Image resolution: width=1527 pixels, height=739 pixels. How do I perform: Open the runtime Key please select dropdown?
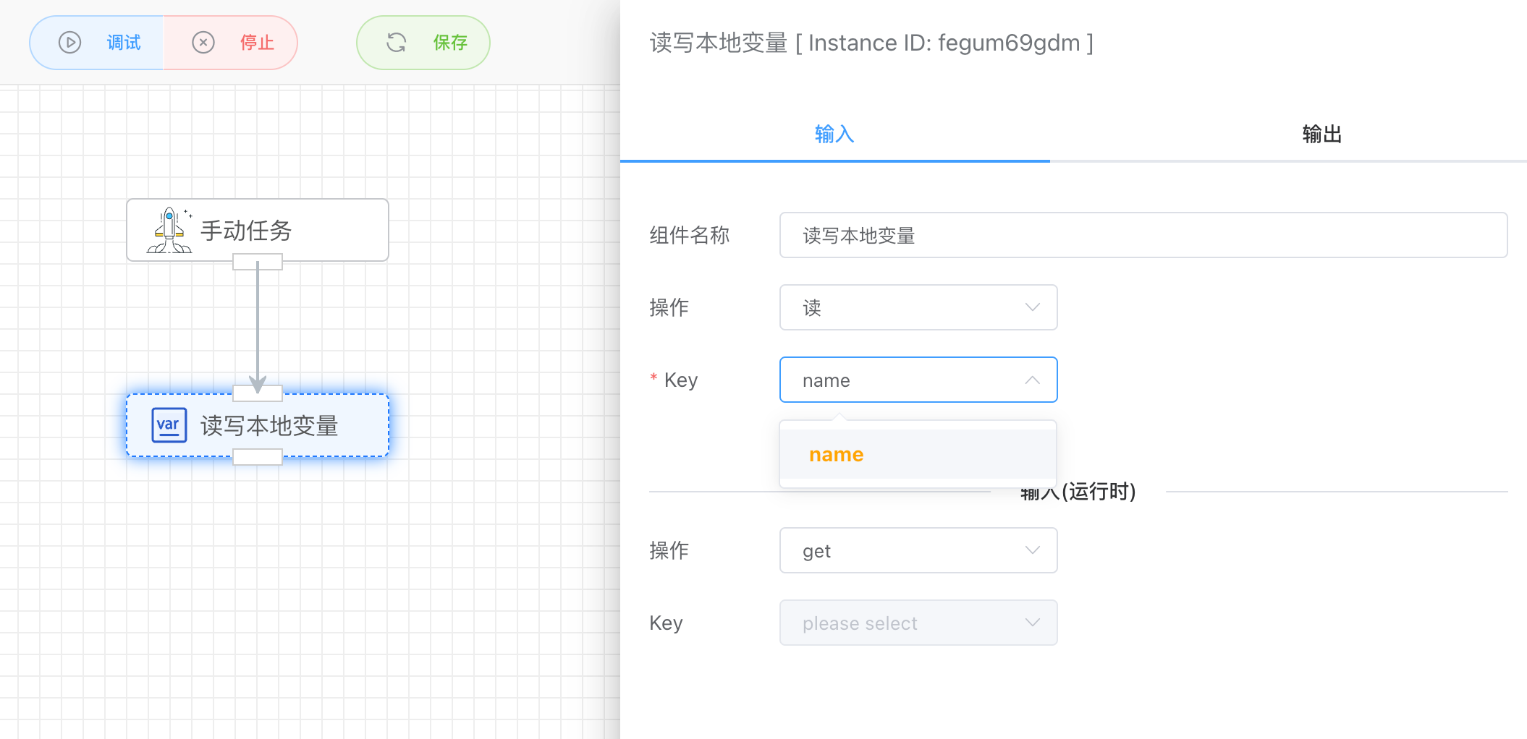point(918,623)
